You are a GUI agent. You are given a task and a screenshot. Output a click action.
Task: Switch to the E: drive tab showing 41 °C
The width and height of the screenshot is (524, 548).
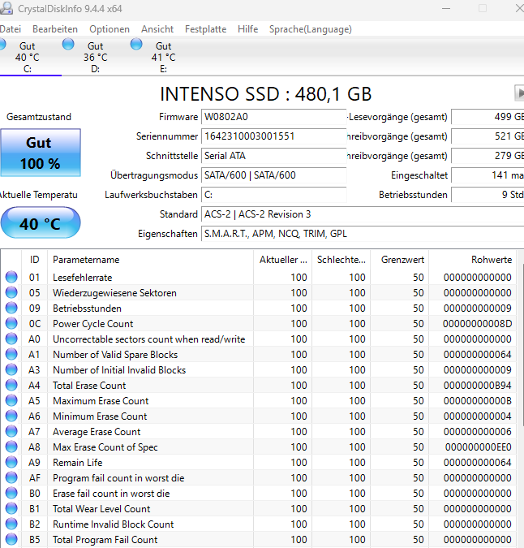pos(163,57)
